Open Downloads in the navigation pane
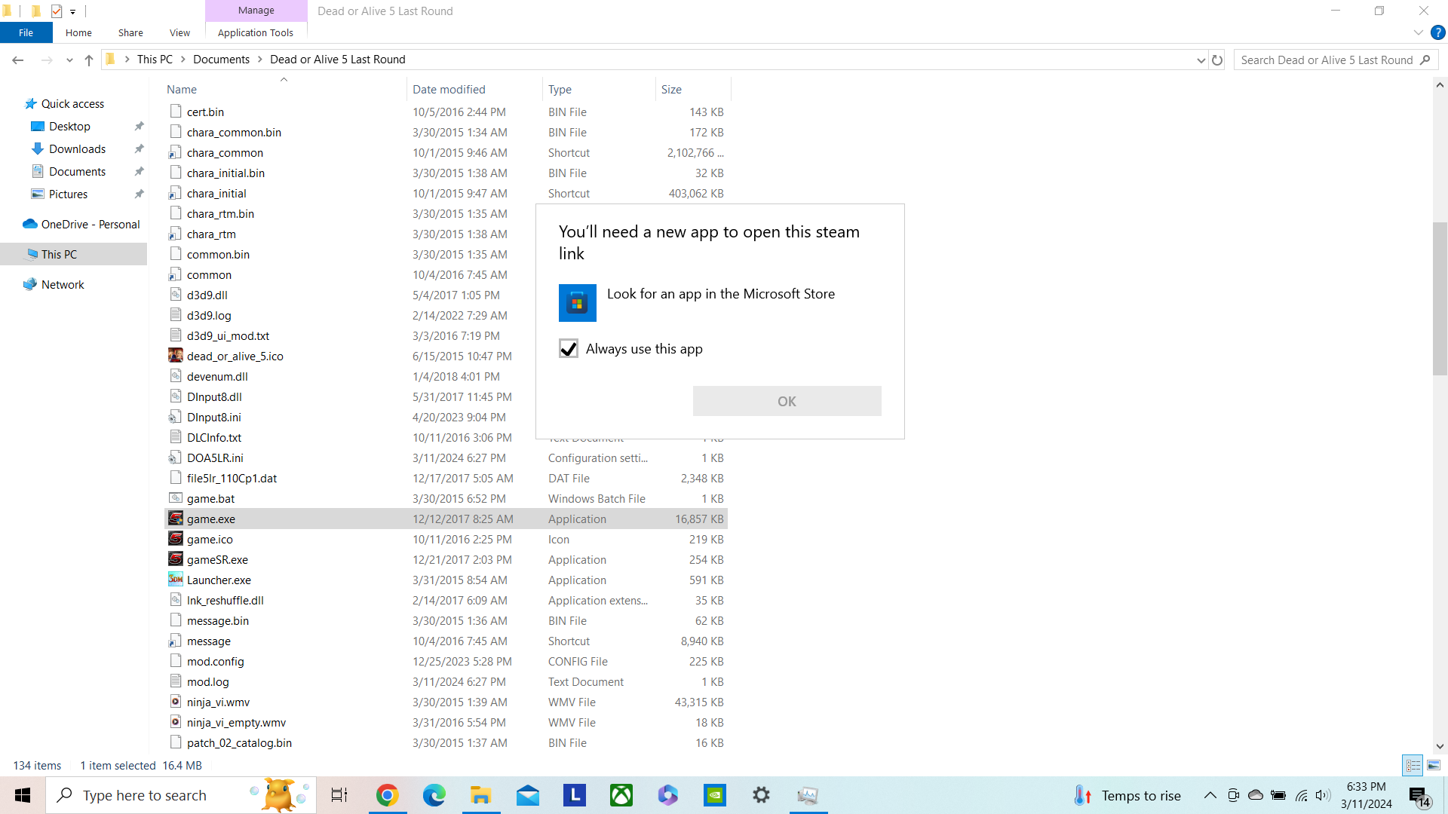The height and width of the screenshot is (814, 1448). click(x=77, y=148)
